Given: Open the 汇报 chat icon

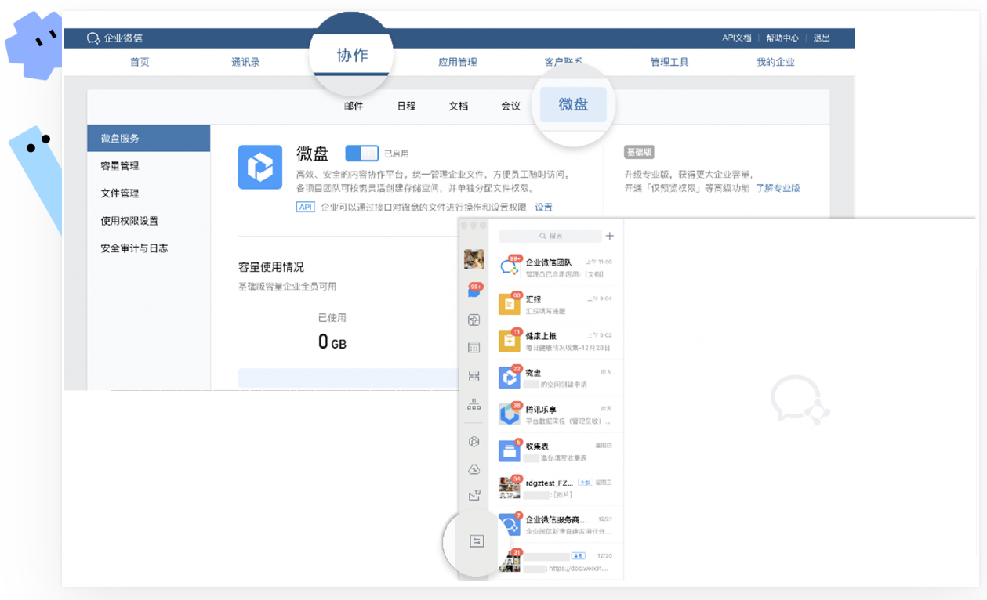Looking at the screenshot, I should coord(510,302).
